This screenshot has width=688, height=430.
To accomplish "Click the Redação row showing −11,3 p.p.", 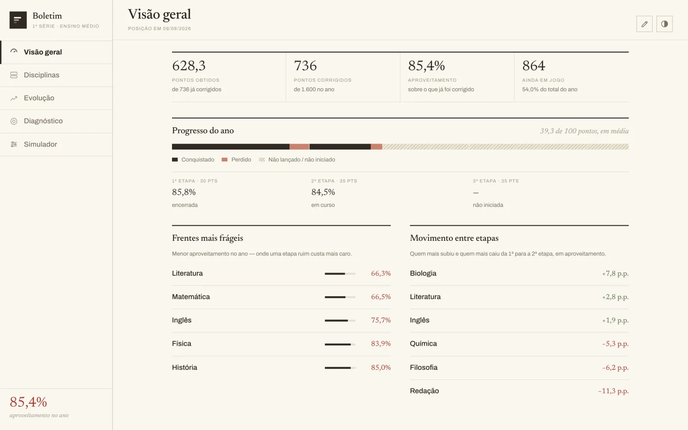I will [519, 391].
